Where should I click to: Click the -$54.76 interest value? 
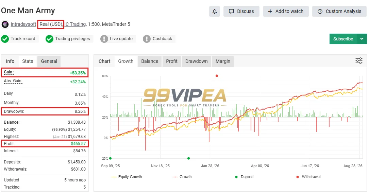pos(79,151)
